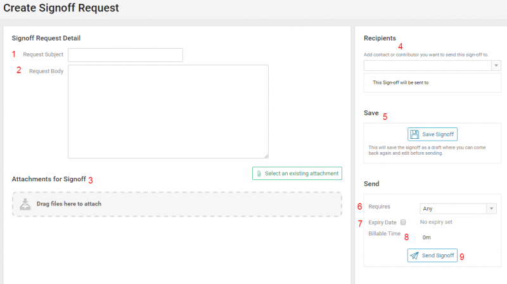Click the paper plane icon on Send Signoff
The height and width of the screenshot is (284, 507).
click(x=414, y=255)
